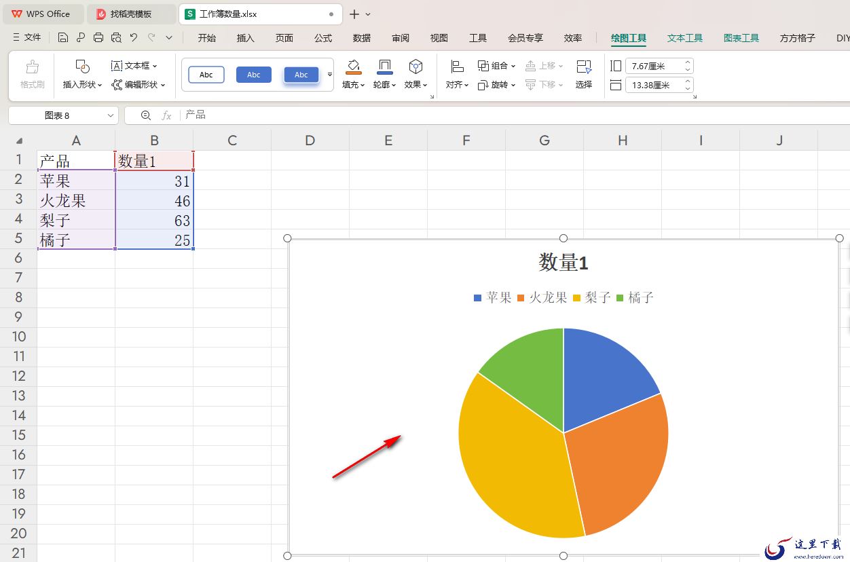Click the 效果 cube icon
This screenshot has height=562, width=850.
point(415,66)
